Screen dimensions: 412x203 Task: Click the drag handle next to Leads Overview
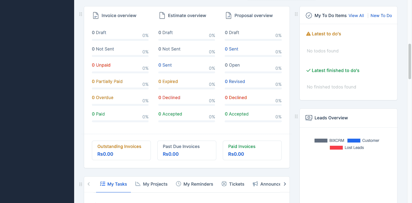click(x=296, y=116)
